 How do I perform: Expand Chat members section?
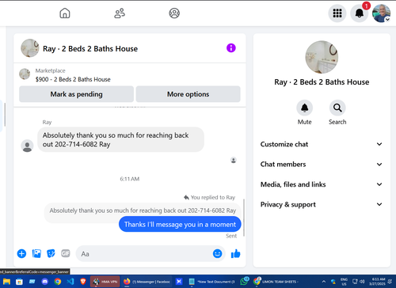[x=322, y=165]
